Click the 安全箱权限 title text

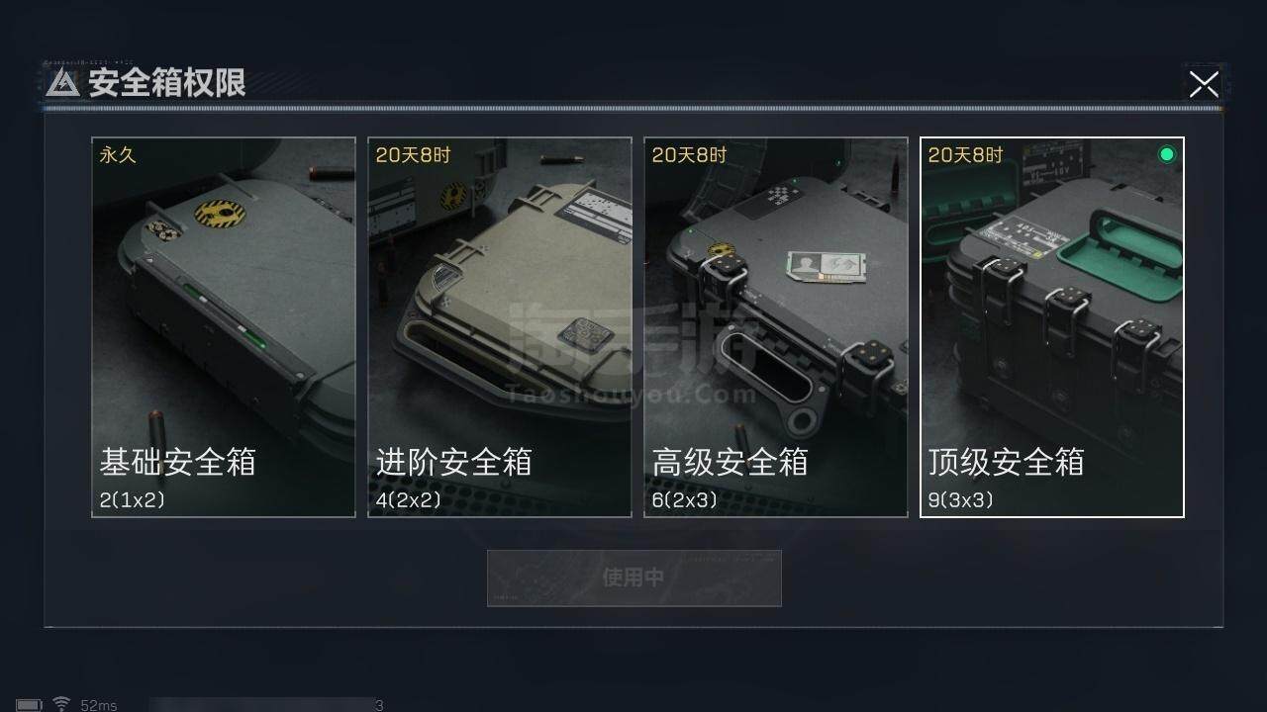pyautogui.click(x=166, y=83)
